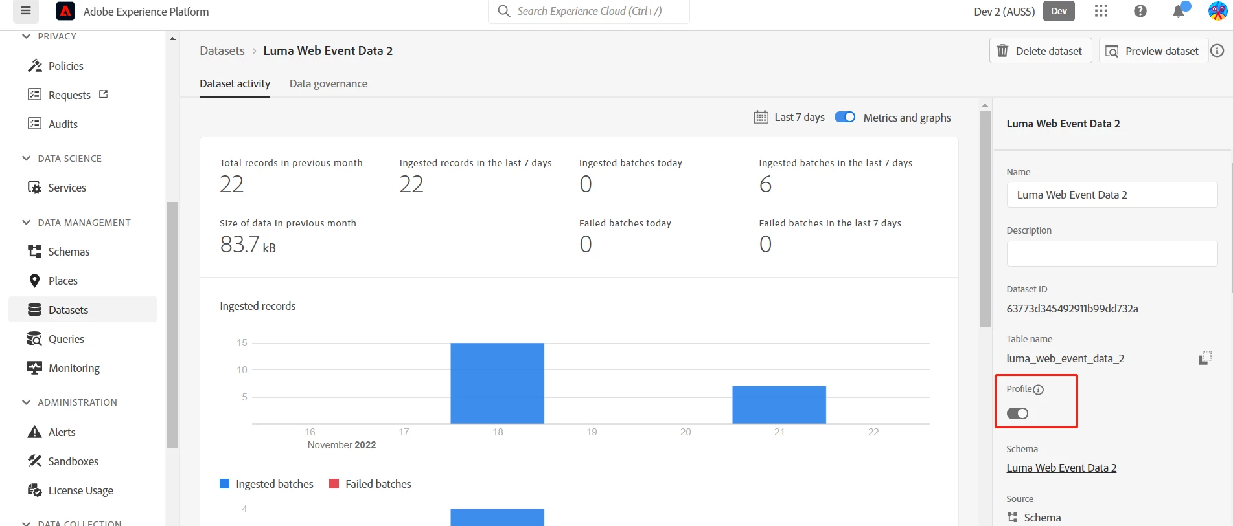1233x526 pixels.
Task: Click the main content vertical scrollbar
Action: pos(985,219)
